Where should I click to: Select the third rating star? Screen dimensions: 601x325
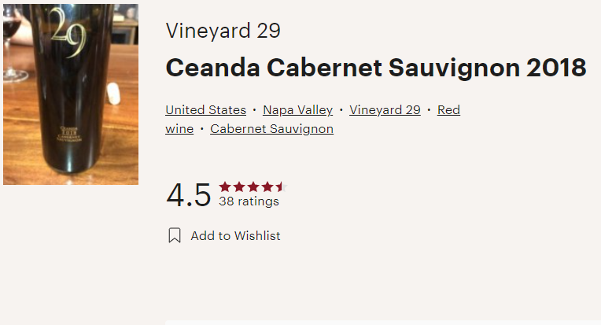point(253,187)
